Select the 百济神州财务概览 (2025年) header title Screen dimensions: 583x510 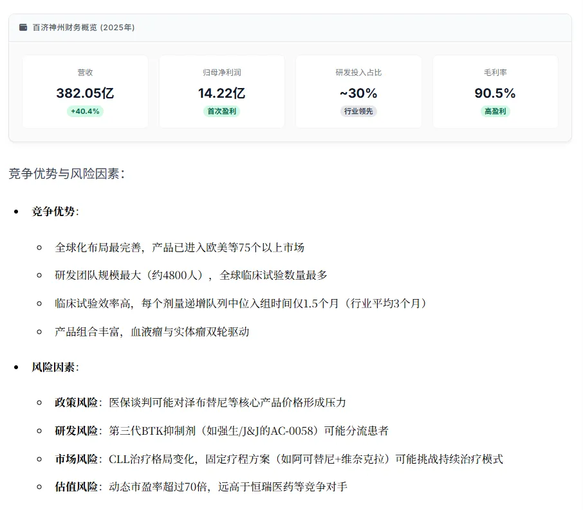click(x=84, y=28)
